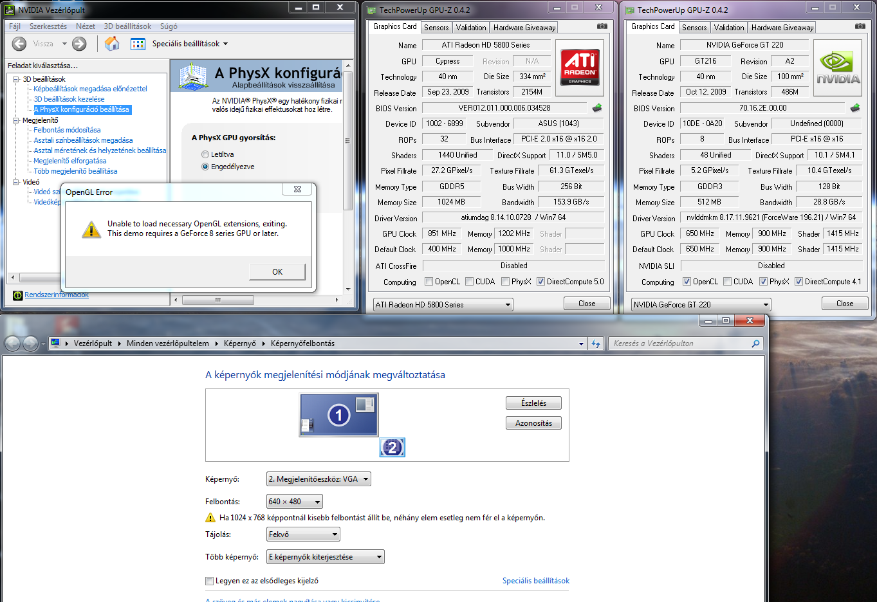The width and height of the screenshot is (877, 602).
Task: Open Hardware Giveaway tab in ATI GPU-Z
Action: click(x=524, y=27)
